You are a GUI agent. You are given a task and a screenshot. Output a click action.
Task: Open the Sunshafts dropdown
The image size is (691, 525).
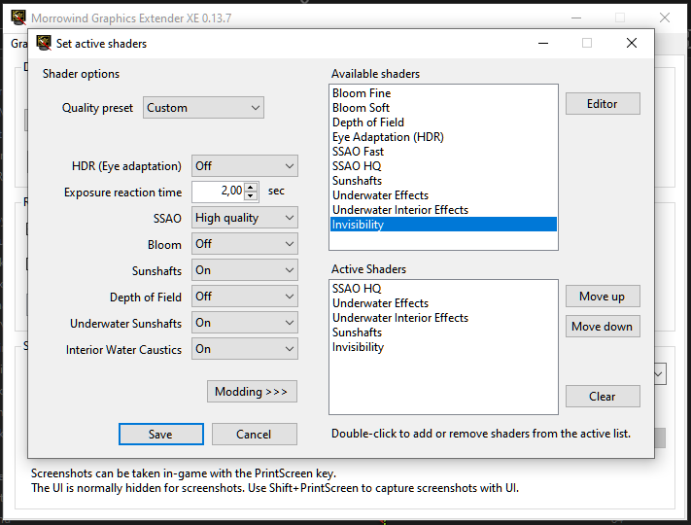coord(244,270)
